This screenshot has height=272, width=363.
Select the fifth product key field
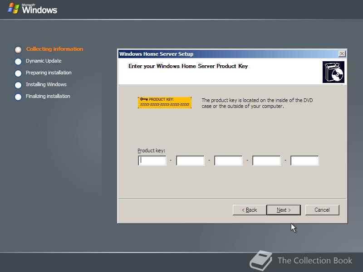(304, 160)
